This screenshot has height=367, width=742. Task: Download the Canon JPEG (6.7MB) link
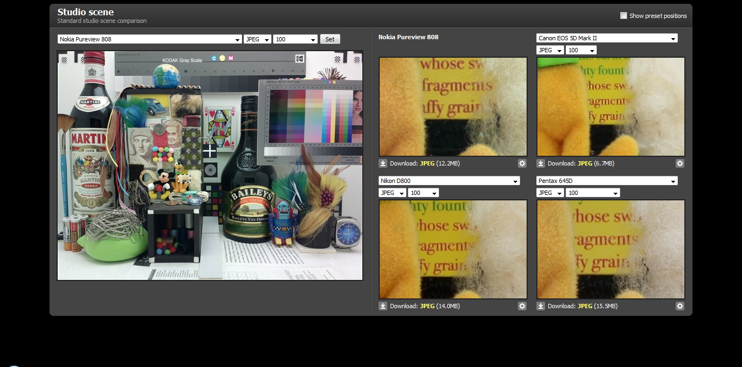pyautogui.click(x=585, y=163)
